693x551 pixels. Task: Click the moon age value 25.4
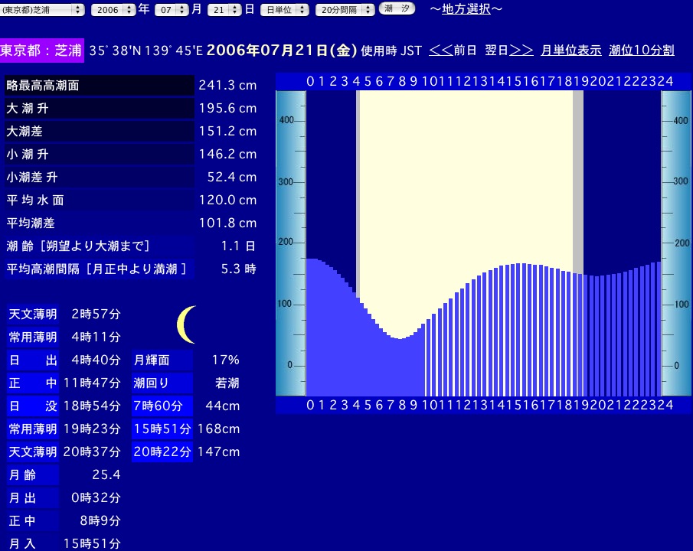click(x=106, y=475)
